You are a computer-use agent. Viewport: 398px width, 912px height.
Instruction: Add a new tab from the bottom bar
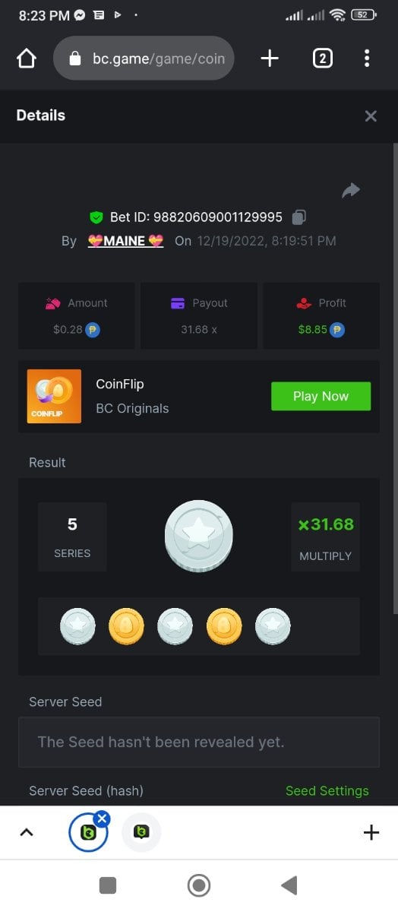371,832
